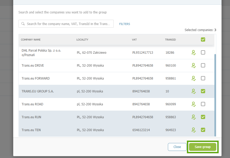Screen dimensions: 230x158
Task: Click TransId value '960100'
Action: [x=171, y=66]
